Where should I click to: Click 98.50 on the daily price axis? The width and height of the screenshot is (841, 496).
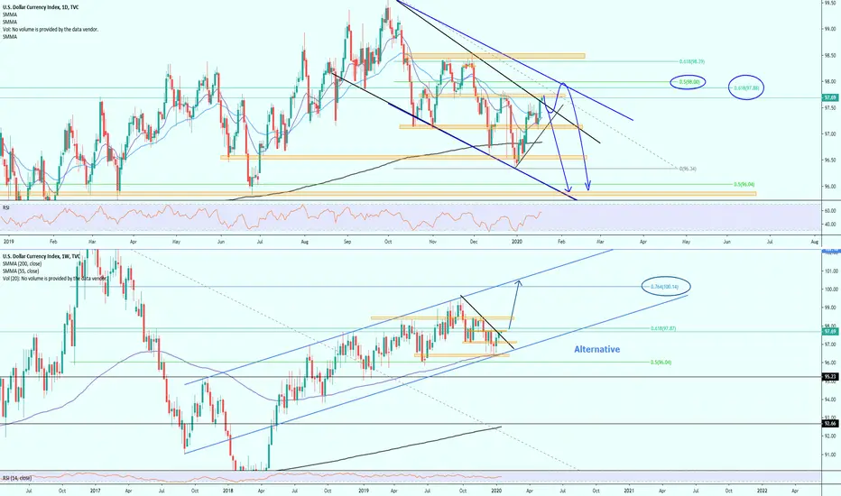coord(830,55)
